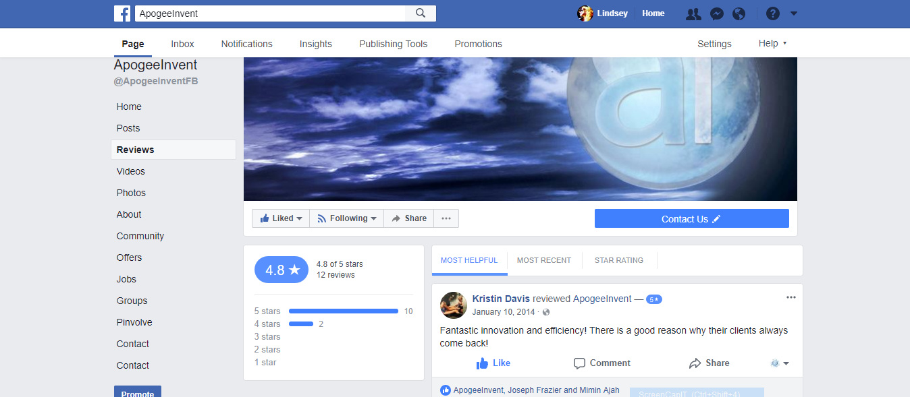Click the 5 stars rating bar
910x397 pixels.
click(x=344, y=311)
